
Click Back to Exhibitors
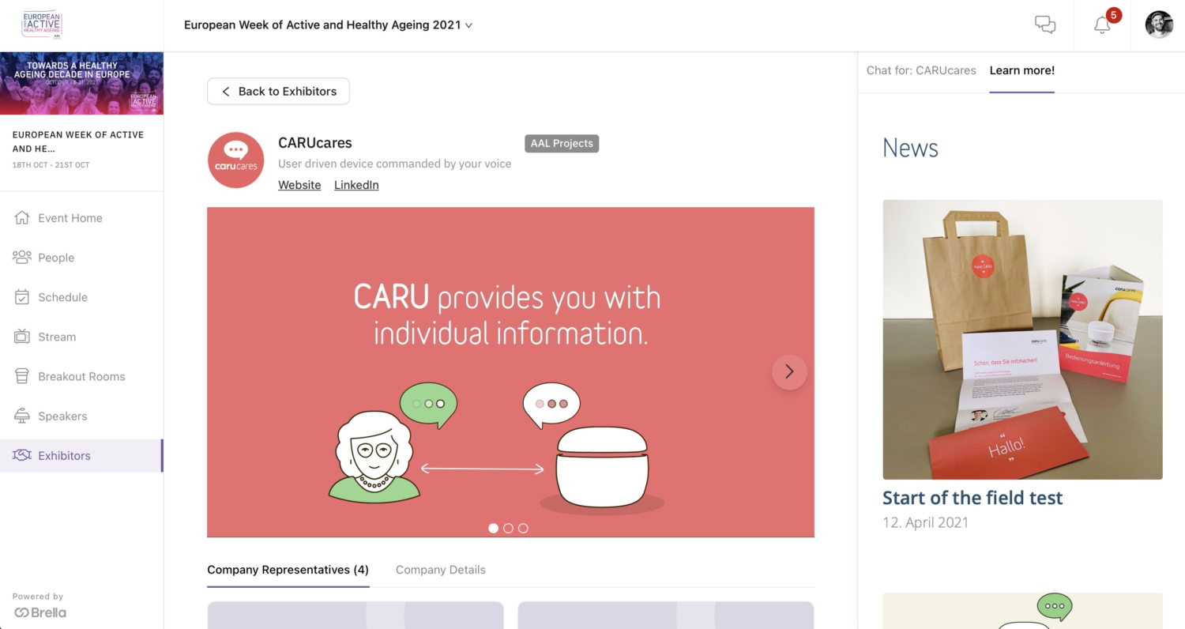[277, 91]
